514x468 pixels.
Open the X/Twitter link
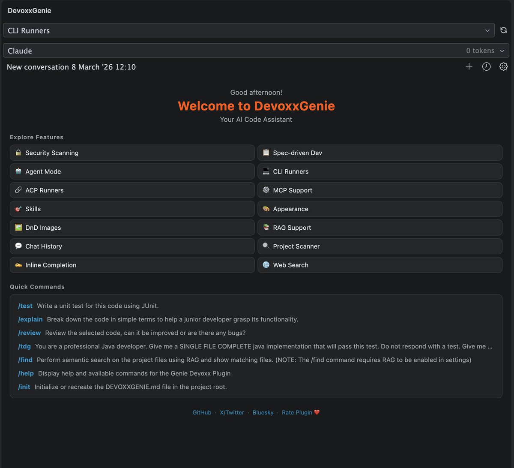[x=232, y=413]
